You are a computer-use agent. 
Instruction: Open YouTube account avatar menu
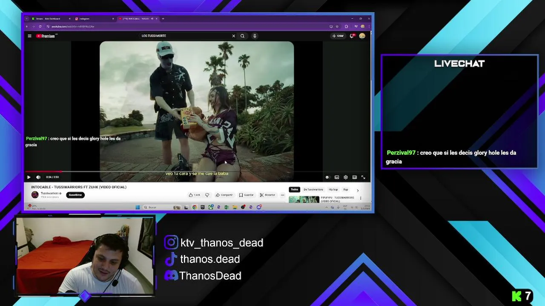[362, 36]
